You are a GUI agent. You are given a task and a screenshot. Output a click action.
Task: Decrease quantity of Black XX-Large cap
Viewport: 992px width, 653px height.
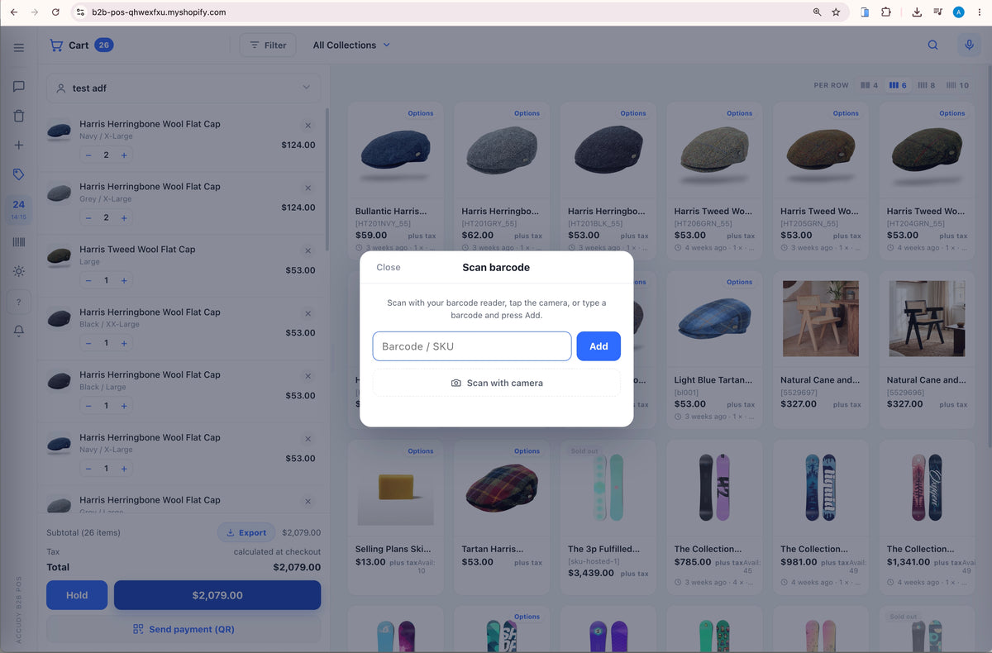[88, 343]
